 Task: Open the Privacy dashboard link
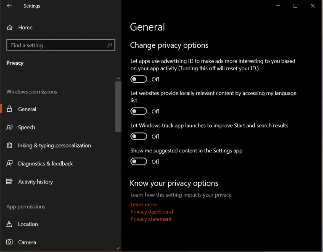(151, 212)
